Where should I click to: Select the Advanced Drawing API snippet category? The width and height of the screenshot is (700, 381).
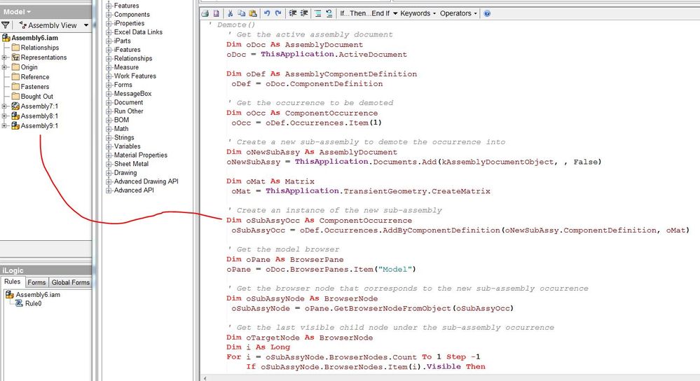(x=146, y=181)
